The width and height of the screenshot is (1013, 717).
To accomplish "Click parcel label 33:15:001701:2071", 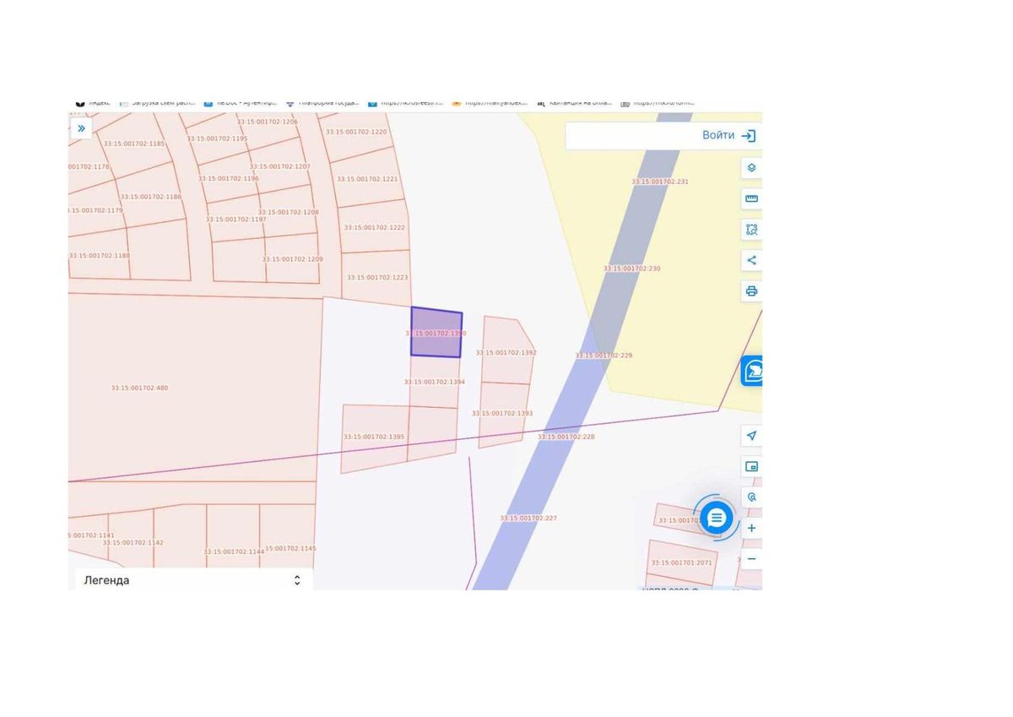I will [x=681, y=562].
